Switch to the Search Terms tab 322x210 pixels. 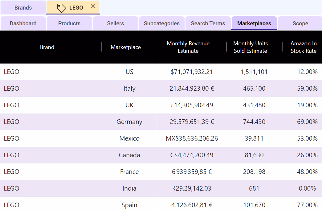(208, 23)
